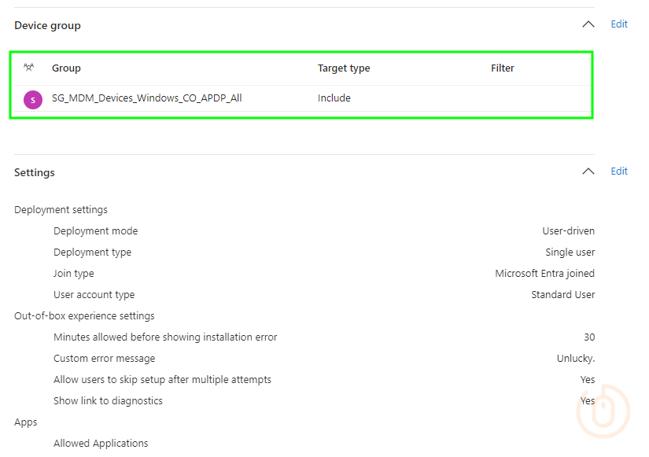The width and height of the screenshot is (649, 457).
Task: Open the SG_MDM_Devices_Windows_CO_APDP_All group
Action: 146,98
